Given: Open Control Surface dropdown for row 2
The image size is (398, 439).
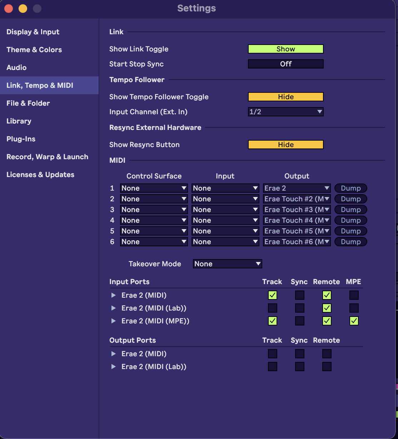Looking at the screenshot, I should pos(154,199).
